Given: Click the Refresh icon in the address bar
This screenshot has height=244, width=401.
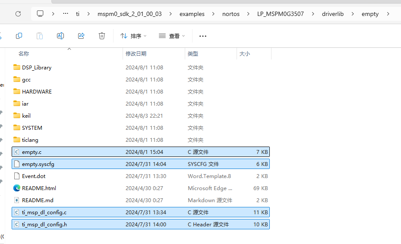Looking at the screenshot, I should point(18,14).
